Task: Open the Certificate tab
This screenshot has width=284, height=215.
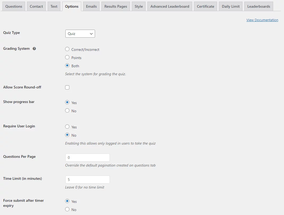Action: pyautogui.click(x=205, y=6)
